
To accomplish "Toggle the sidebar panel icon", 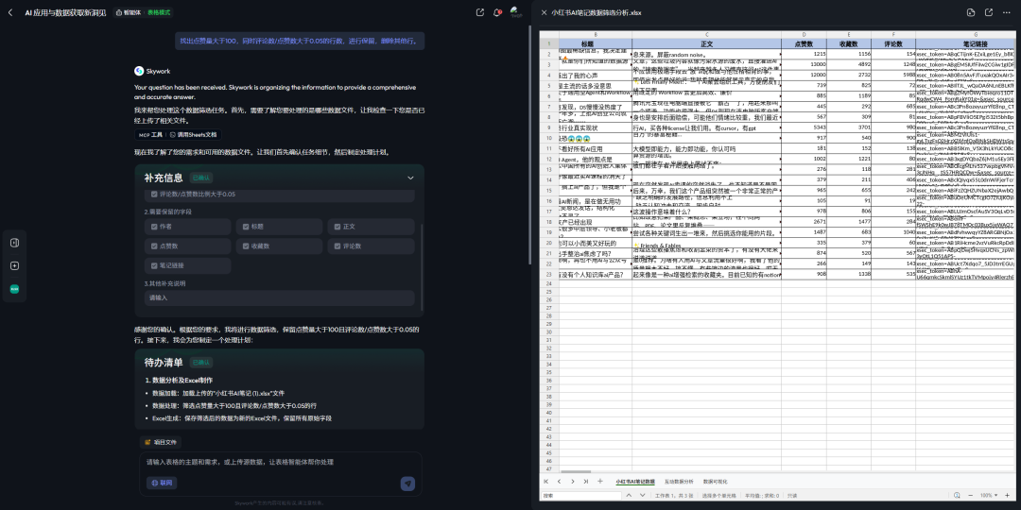I will pos(14,243).
